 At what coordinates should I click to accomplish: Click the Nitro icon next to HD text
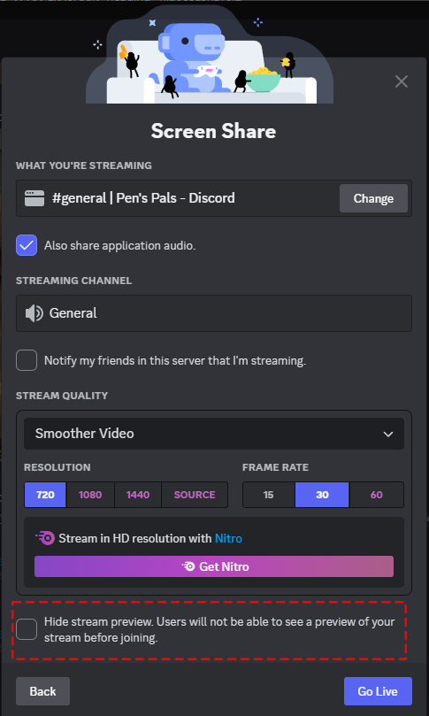pyautogui.click(x=45, y=538)
